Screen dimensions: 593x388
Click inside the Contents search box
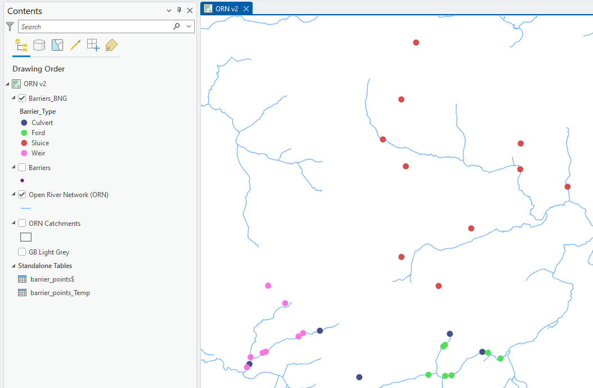[x=96, y=26]
